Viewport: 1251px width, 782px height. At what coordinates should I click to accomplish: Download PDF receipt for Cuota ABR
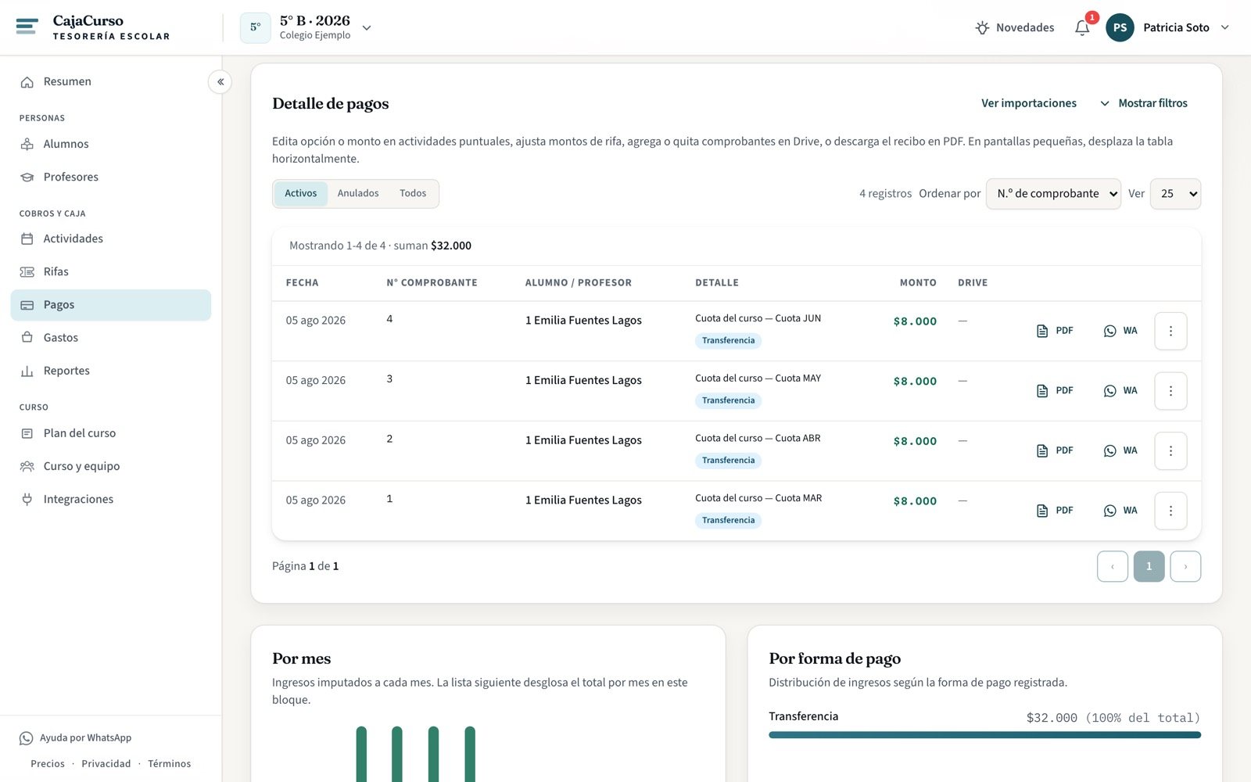[1054, 450]
